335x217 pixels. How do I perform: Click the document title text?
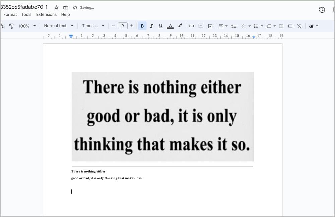point(24,7)
